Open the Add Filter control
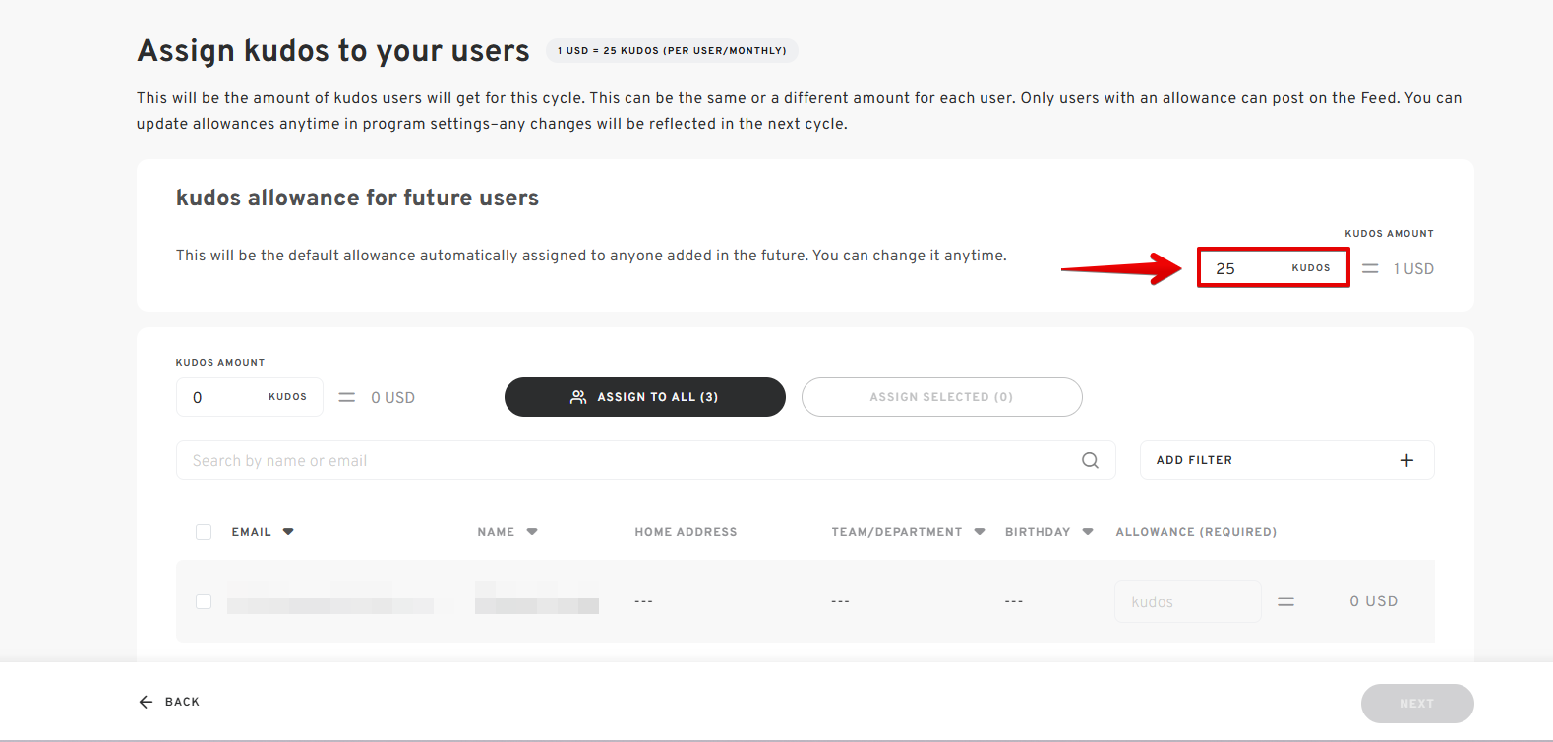The image size is (1553, 742). (1285, 460)
